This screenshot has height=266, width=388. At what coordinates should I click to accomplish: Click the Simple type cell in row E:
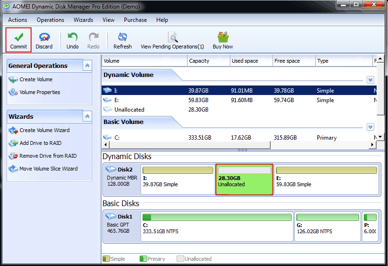point(325,100)
